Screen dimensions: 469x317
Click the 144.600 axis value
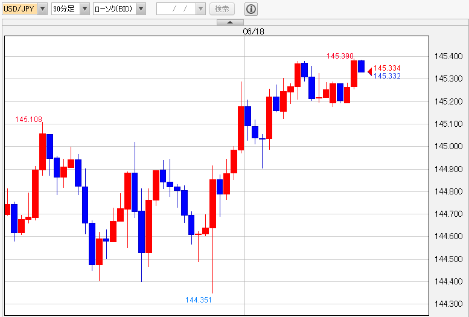[448, 237]
